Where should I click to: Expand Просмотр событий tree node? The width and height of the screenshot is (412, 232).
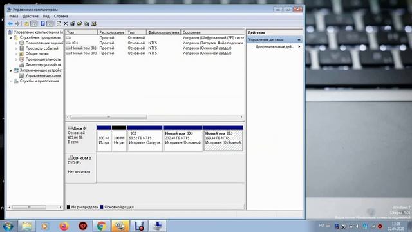click(17, 48)
